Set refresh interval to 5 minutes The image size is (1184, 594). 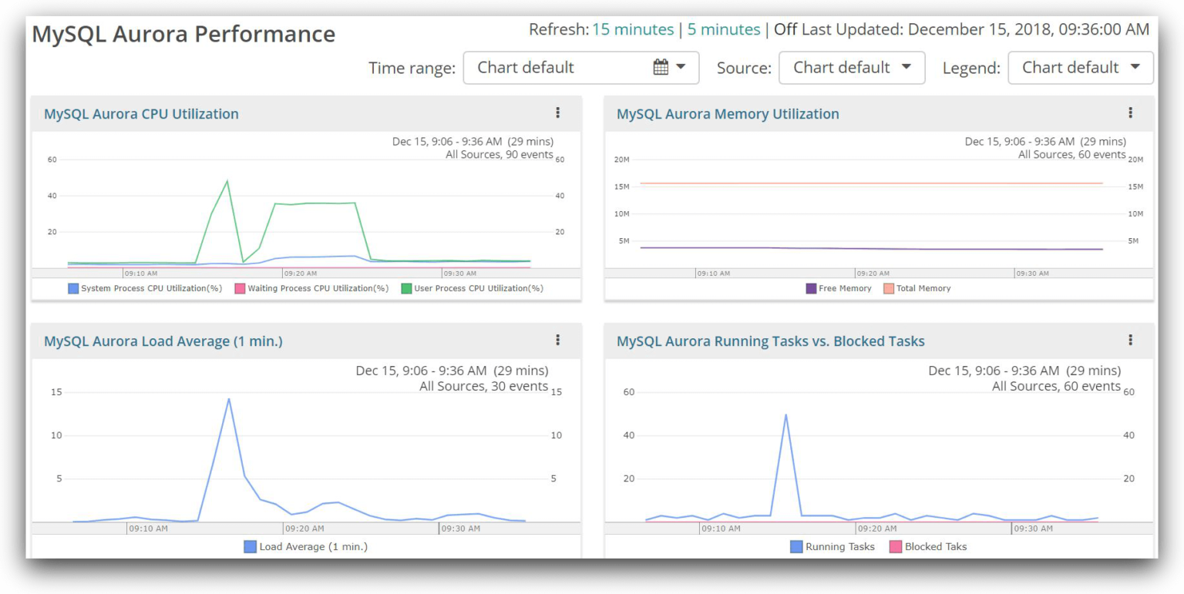point(723,29)
